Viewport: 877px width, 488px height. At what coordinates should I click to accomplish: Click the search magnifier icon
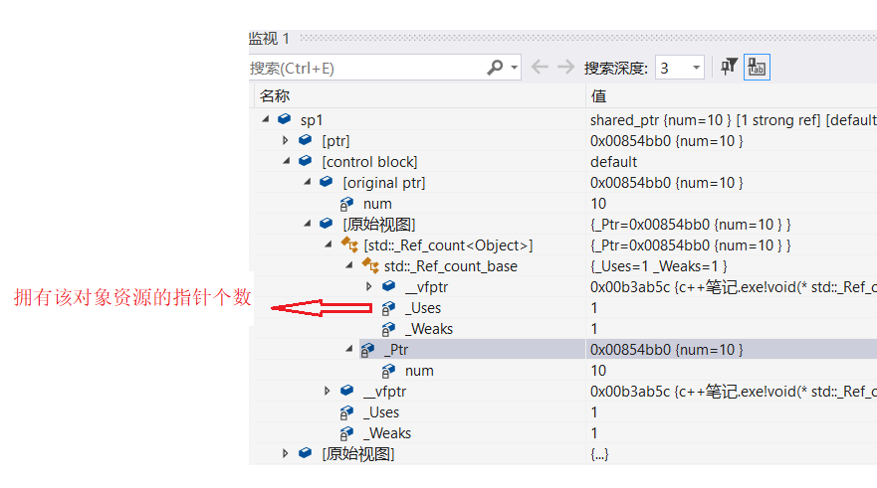click(x=495, y=68)
